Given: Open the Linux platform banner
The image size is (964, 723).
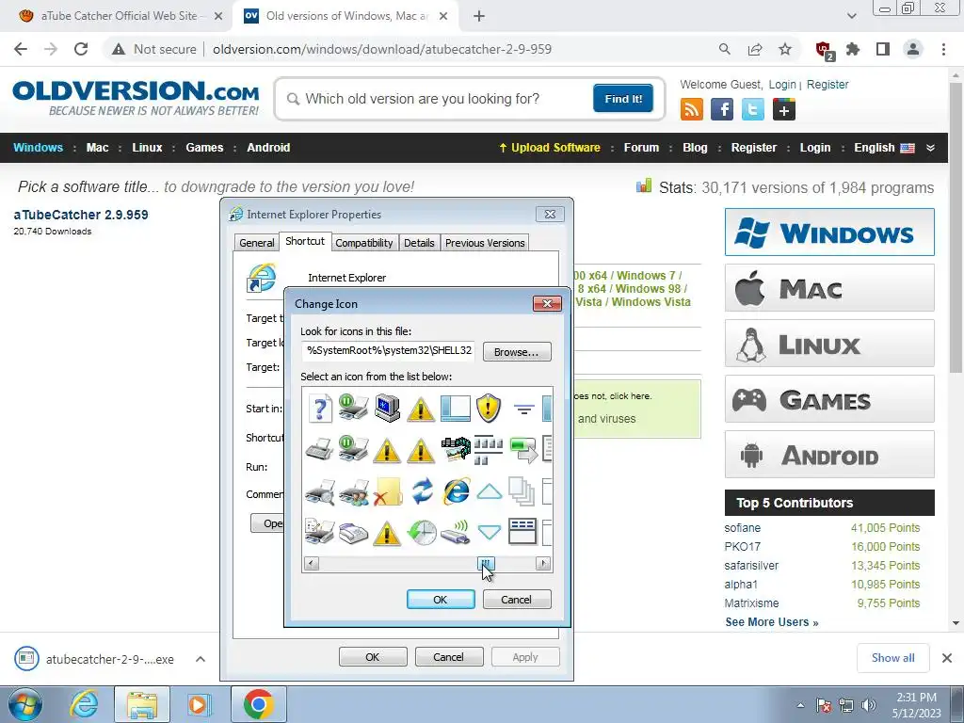Looking at the screenshot, I should (x=829, y=343).
